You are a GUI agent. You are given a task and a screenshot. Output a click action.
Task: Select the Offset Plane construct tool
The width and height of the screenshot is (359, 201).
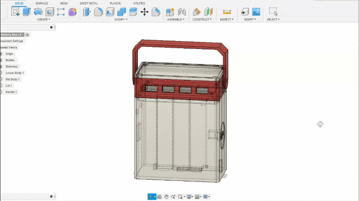(x=197, y=12)
